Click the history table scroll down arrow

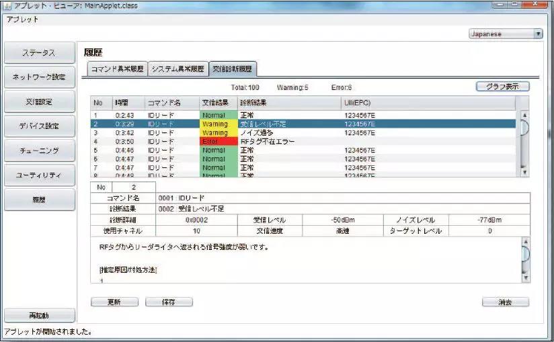(x=525, y=172)
